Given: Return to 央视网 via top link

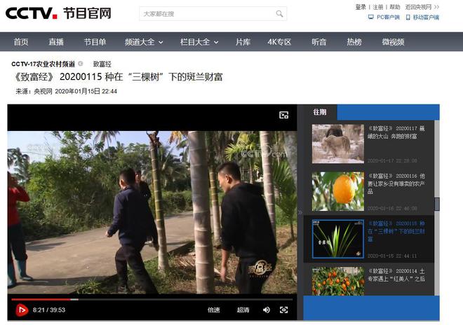Looking at the screenshot, I should [x=422, y=7].
